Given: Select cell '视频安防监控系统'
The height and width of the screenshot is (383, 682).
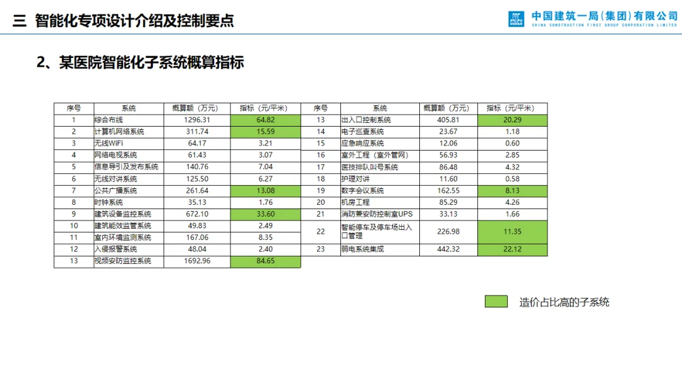Looking at the screenshot, I should [x=129, y=261].
